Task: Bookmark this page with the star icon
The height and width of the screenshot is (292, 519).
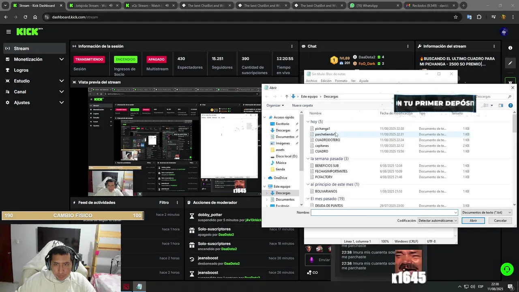Action: [456, 17]
